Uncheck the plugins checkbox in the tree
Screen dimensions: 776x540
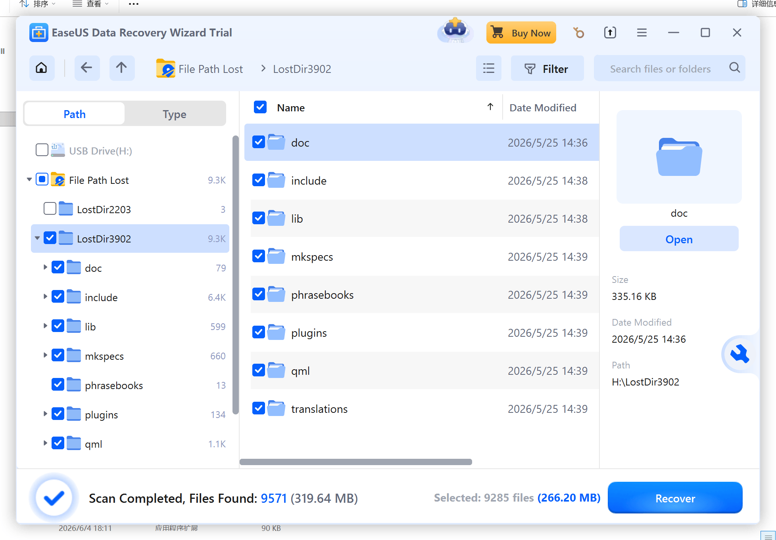[58, 414]
